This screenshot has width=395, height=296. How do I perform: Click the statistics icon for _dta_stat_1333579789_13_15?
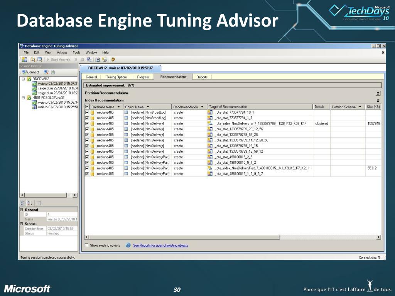tap(210, 146)
